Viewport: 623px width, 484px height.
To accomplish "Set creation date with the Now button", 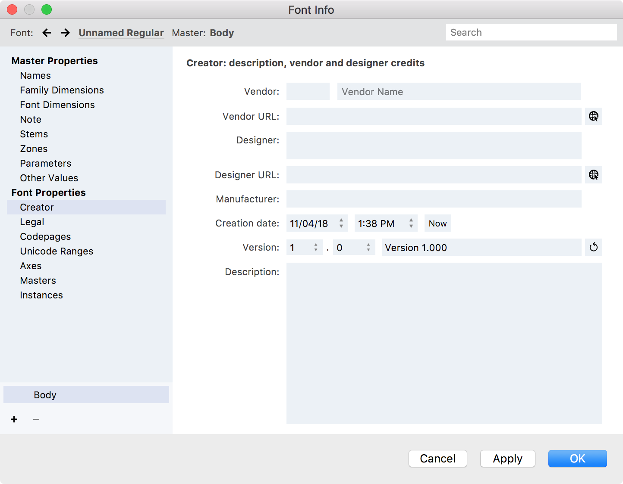I will click(438, 223).
